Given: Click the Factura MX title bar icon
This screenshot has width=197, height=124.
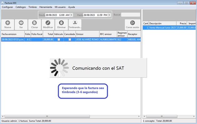Looking at the screenshot, I should click(x=2, y=3).
